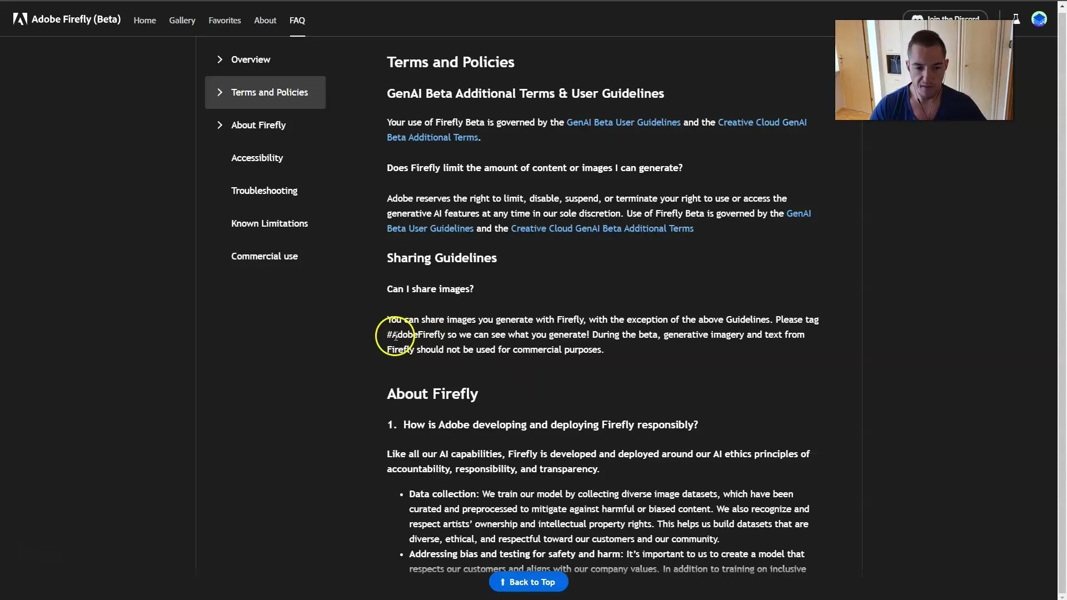Screen dimensions: 1067x600
Task: Open the GenAI Beta User Guidelines link
Action: (x=623, y=122)
